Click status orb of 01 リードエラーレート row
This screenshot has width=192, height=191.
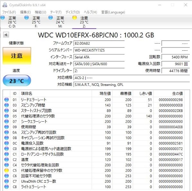(6, 100)
